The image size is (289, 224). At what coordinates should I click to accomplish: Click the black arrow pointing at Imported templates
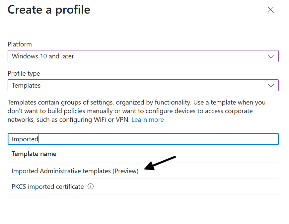point(160,163)
